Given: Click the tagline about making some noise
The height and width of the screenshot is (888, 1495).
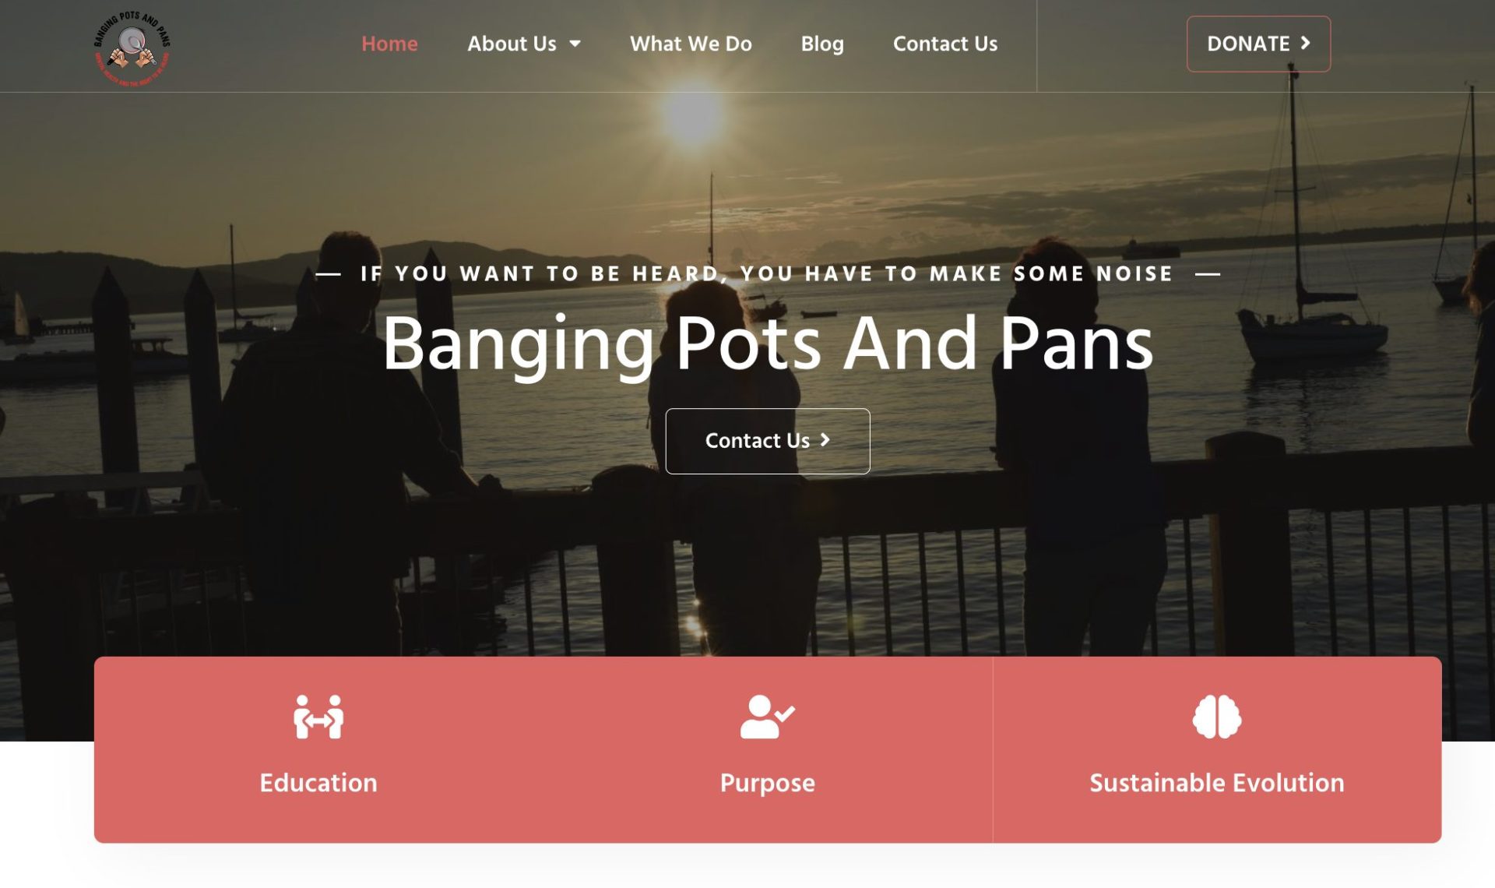Looking at the screenshot, I should pyautogui.click(x=767, y=274).
